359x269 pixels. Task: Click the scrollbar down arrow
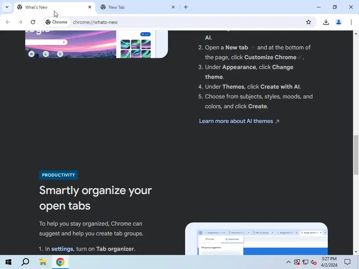(x=356, y=252)
